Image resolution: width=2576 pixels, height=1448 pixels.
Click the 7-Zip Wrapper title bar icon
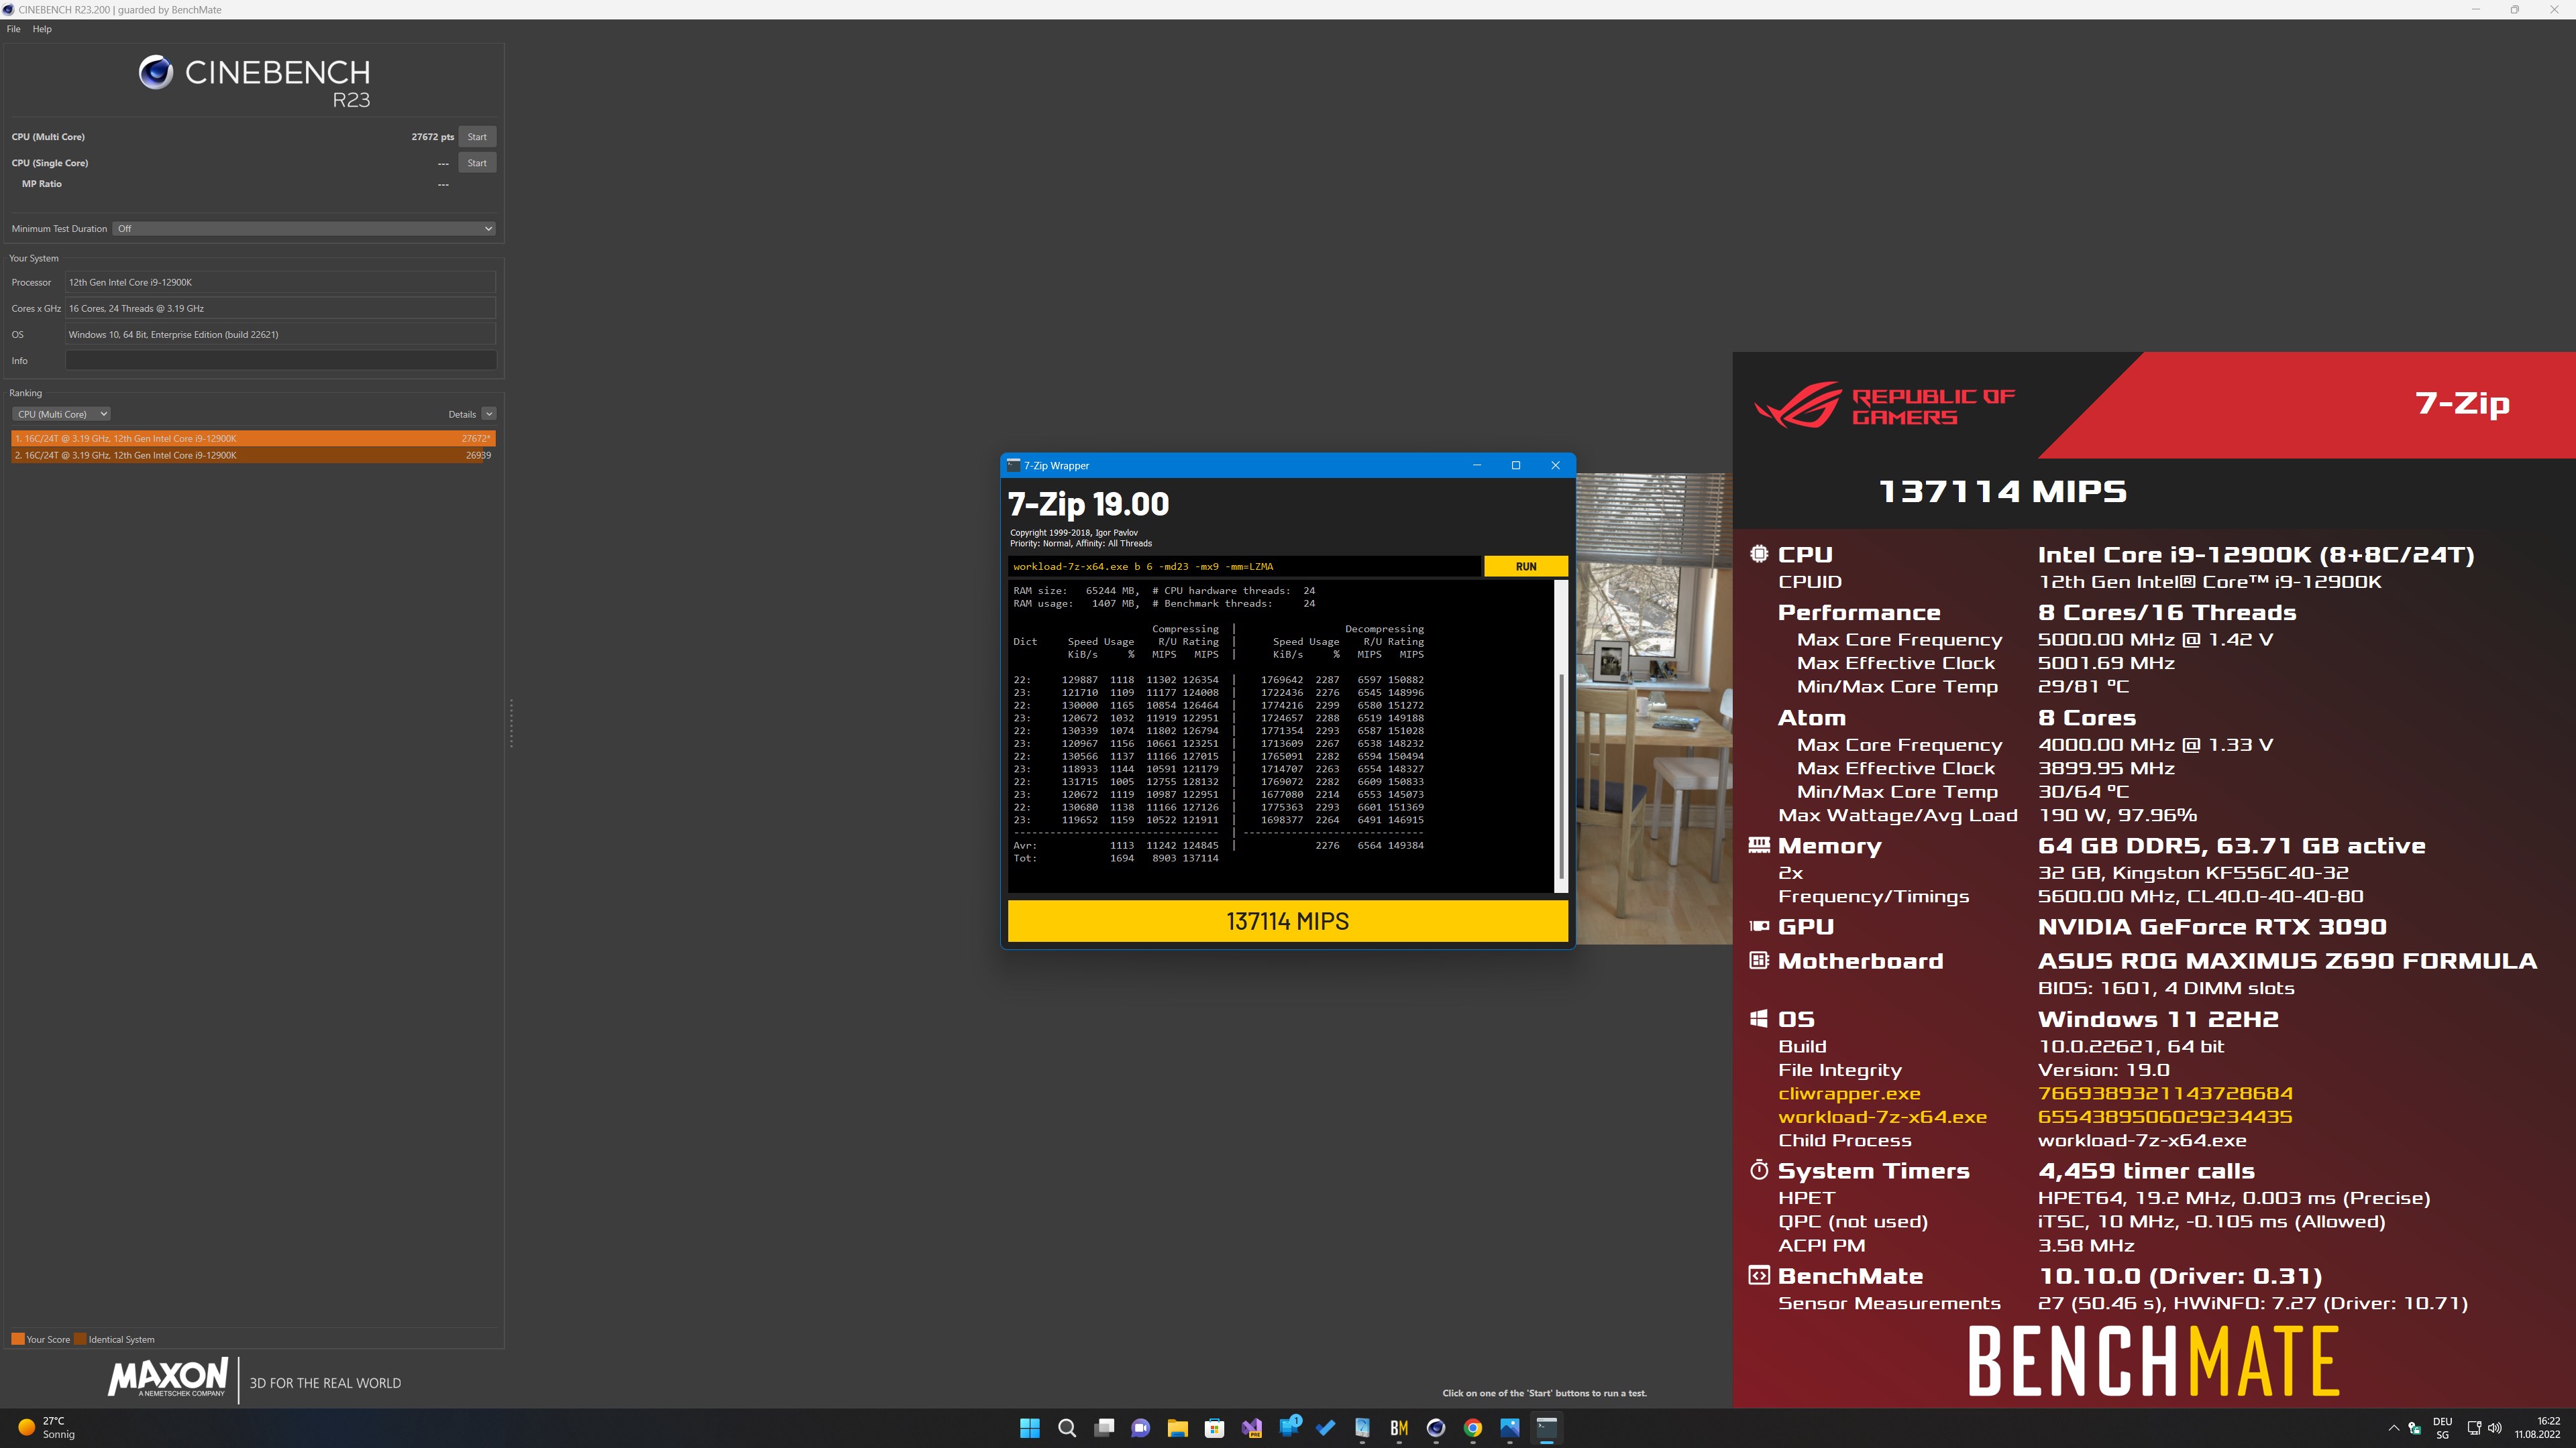click(1013, 466)
